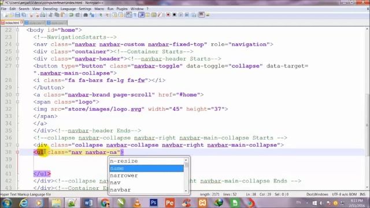This screenshot has width=370, height=208.
Task: Choose 'n-resize' from autocomplete list
Action: tap(146, 161)
